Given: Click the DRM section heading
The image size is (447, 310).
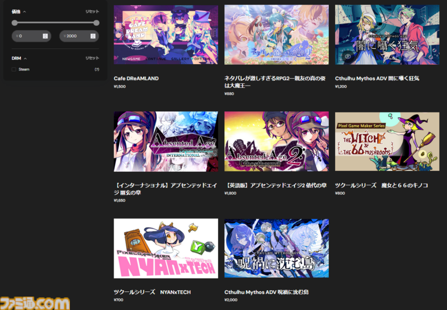Looking at the screenshot, I should pos(16,58).
